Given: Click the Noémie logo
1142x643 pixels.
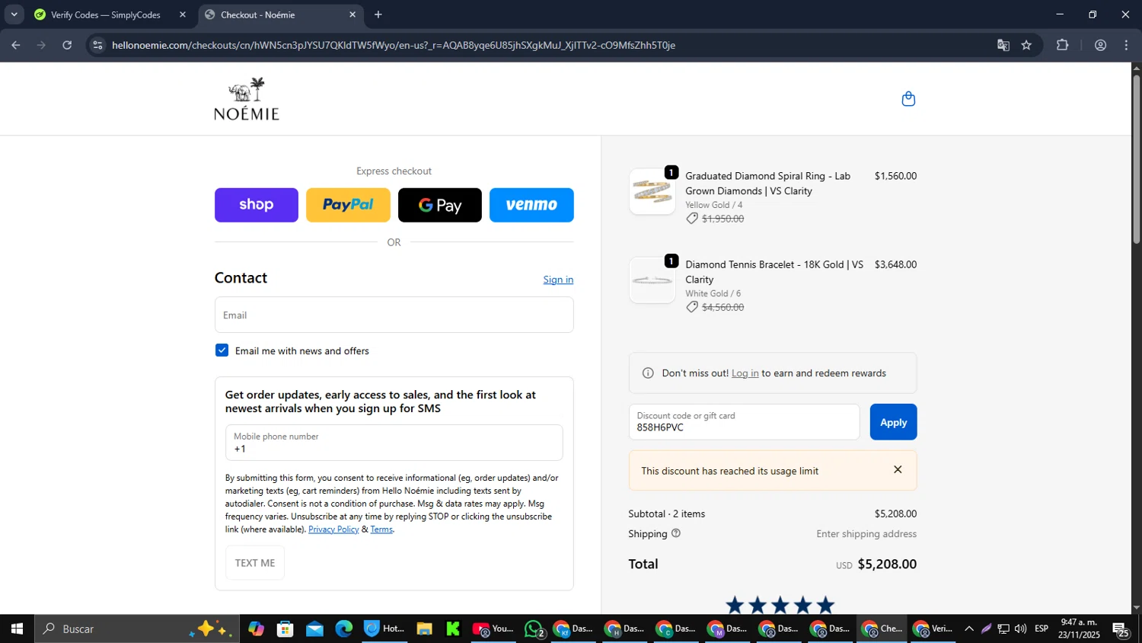Looking at the screenshot, I should tap(247, 99).
